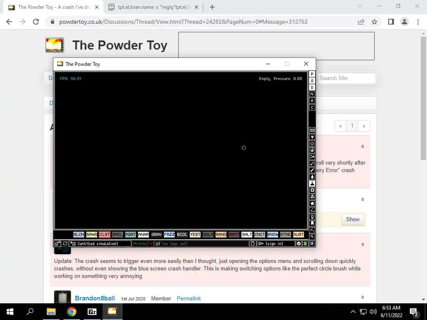Open the Liquids element menu
The height and width of the screenshot is (320, 427).
[312, 177]
